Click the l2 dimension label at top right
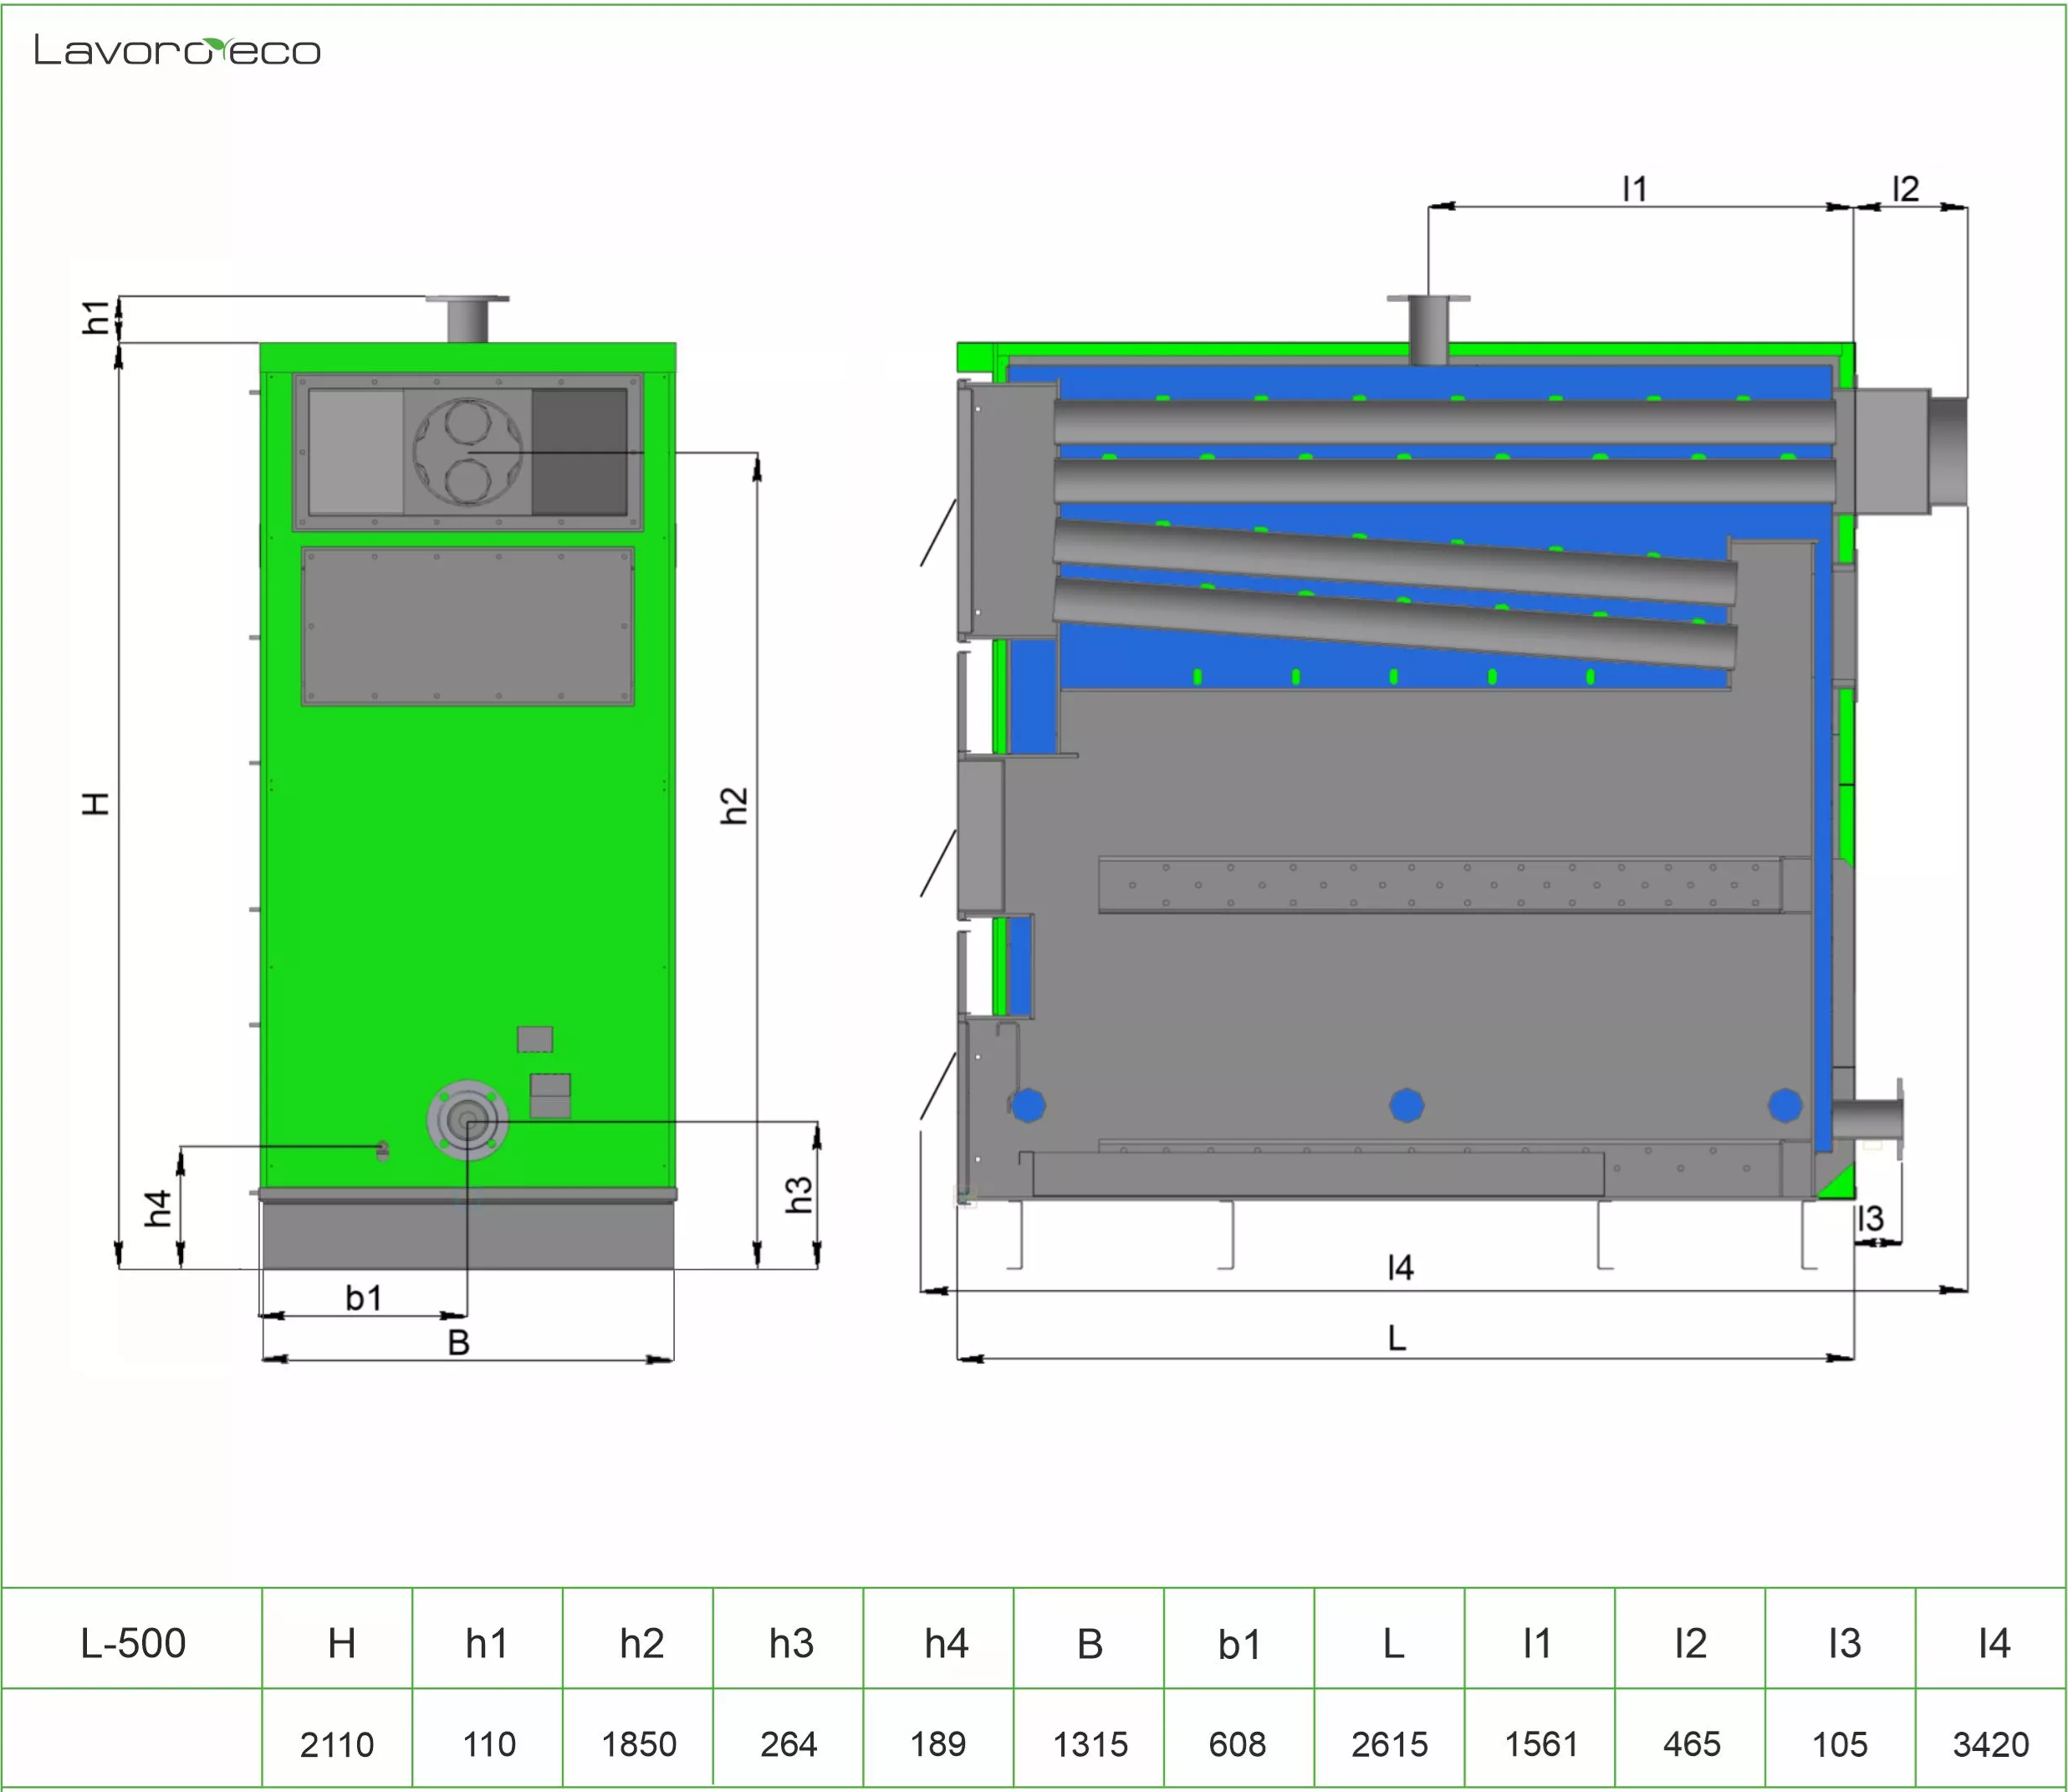 pyautogui.click(x=1905, y=188)
